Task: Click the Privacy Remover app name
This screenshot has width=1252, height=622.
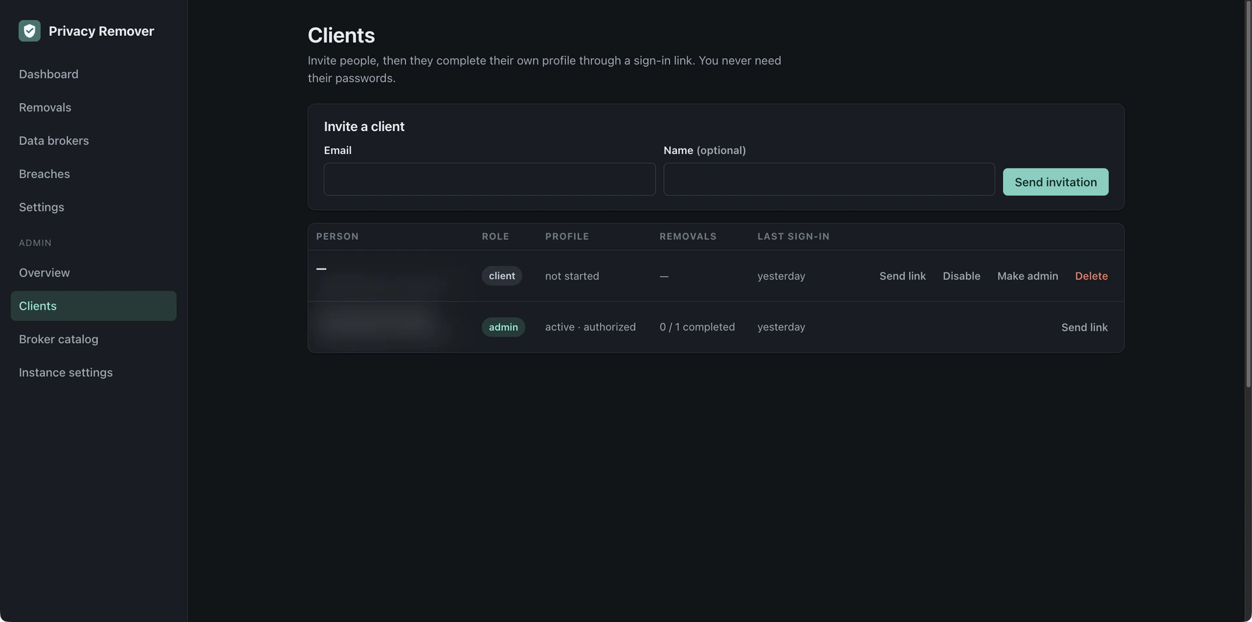Action: click(x=101, y=31)
